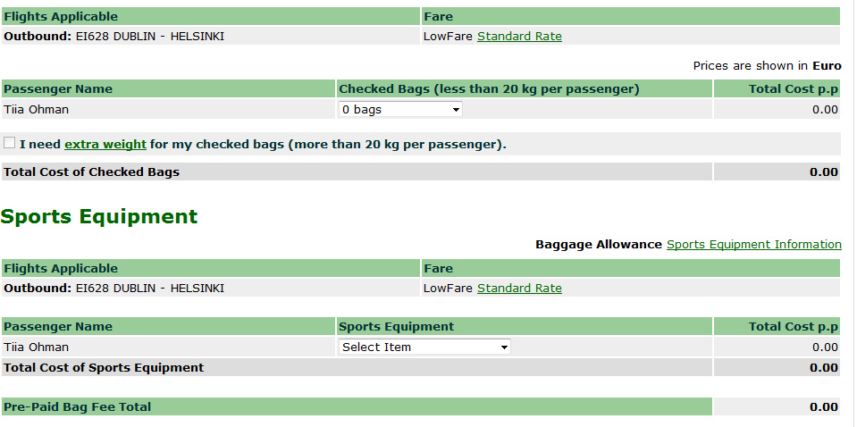Click the Total Cost of Sports Equipment label

pyautogui.click(x=104, y=368)
